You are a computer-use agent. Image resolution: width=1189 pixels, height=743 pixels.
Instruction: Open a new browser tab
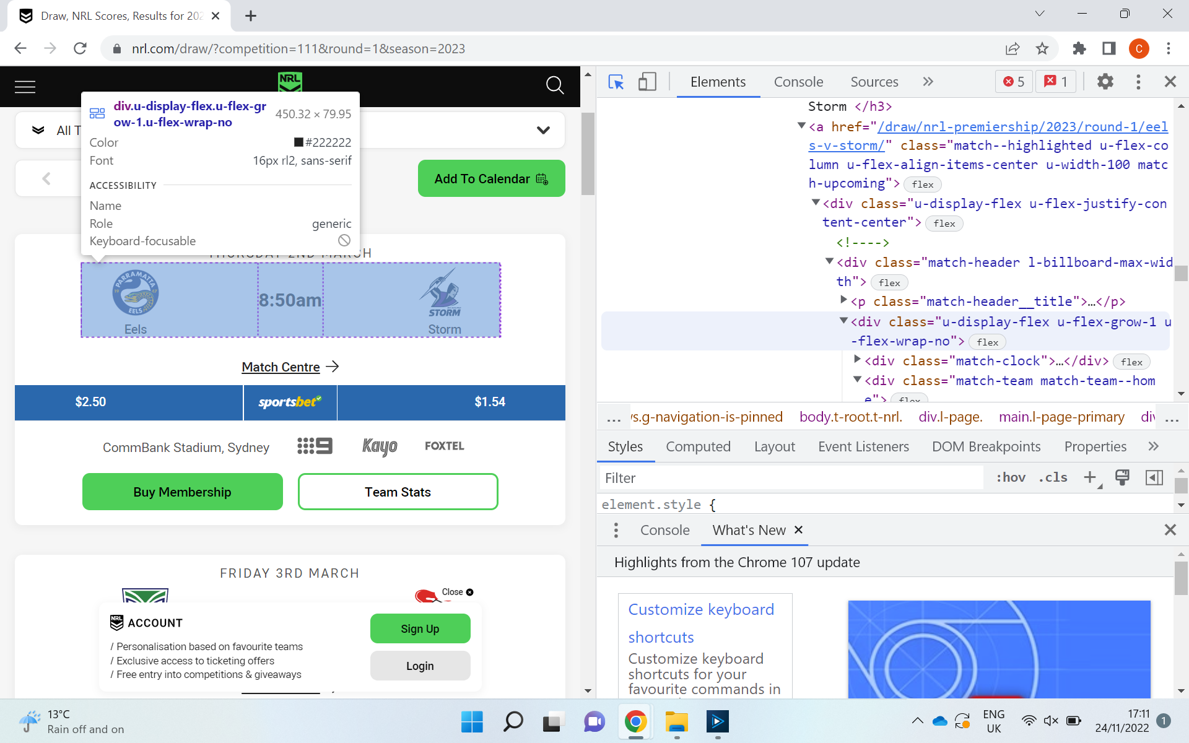tap(250, 16)
